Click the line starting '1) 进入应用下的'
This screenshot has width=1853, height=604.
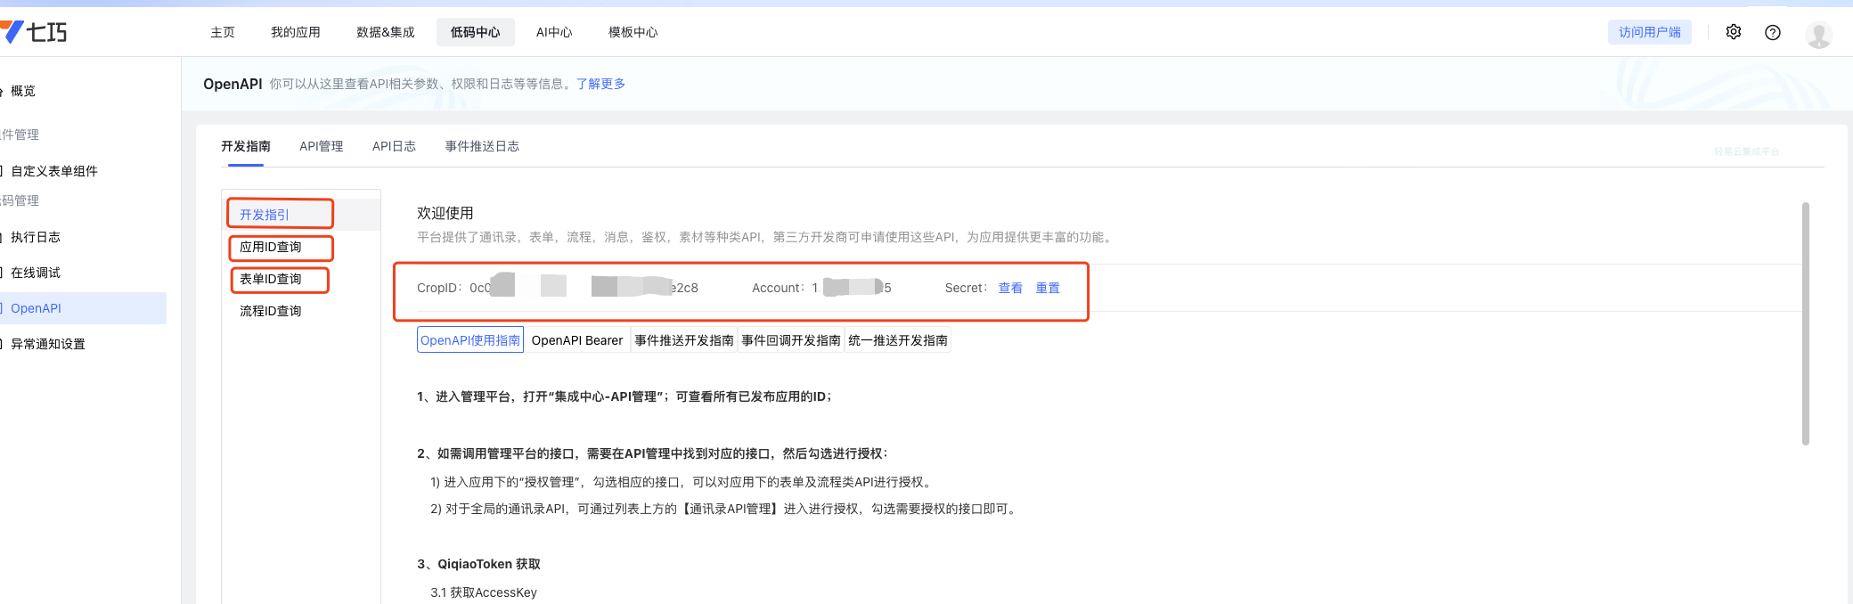point(682,482)
